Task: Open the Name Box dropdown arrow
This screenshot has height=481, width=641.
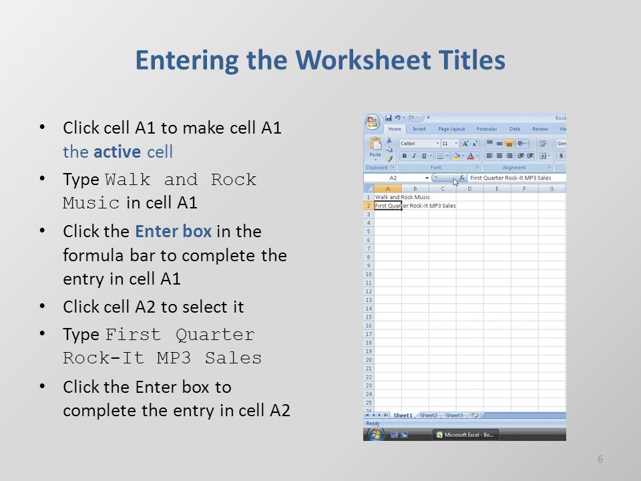Action: click(x=427, y=178)
